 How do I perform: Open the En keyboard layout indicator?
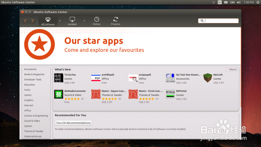[220, 2]
